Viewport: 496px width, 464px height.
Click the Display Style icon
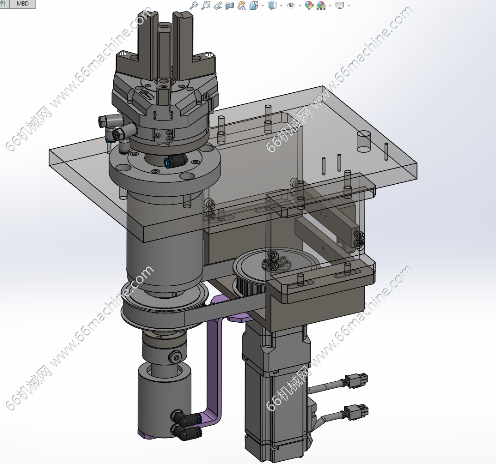pyautogui.click(x=272, y=6)
